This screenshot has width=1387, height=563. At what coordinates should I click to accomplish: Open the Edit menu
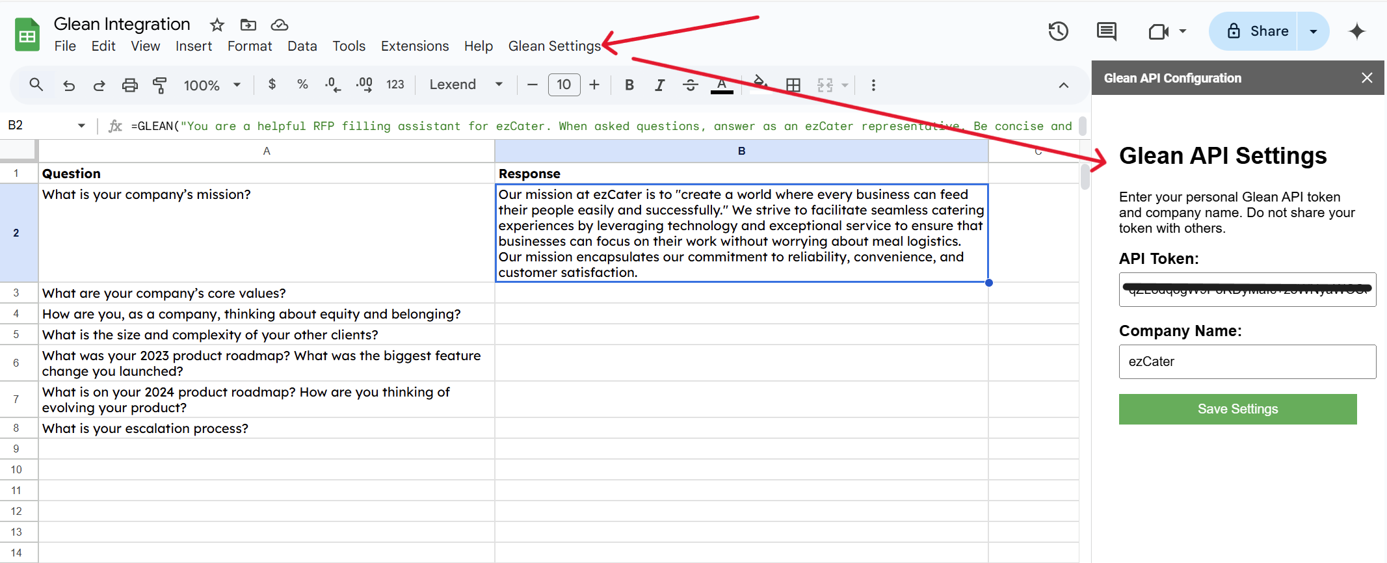103,46
